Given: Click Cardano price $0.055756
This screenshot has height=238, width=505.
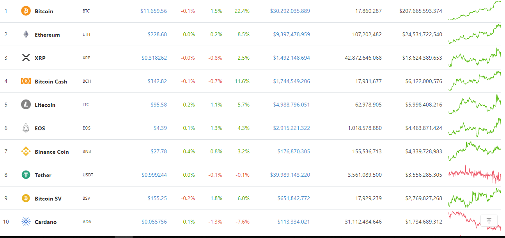Looking at the screenshot, I should point(154,222).
